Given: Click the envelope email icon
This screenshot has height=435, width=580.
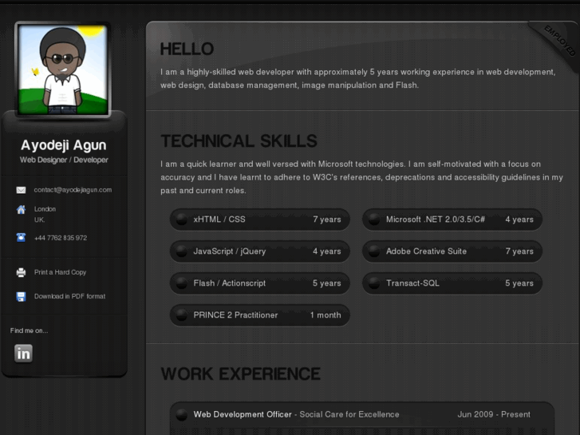Looking at the screenshot, I should coord(21,190).
